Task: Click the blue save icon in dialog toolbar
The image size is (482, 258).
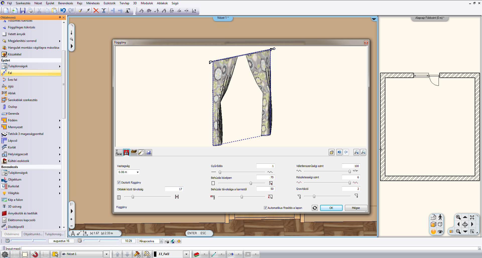Action: (149, 152)
